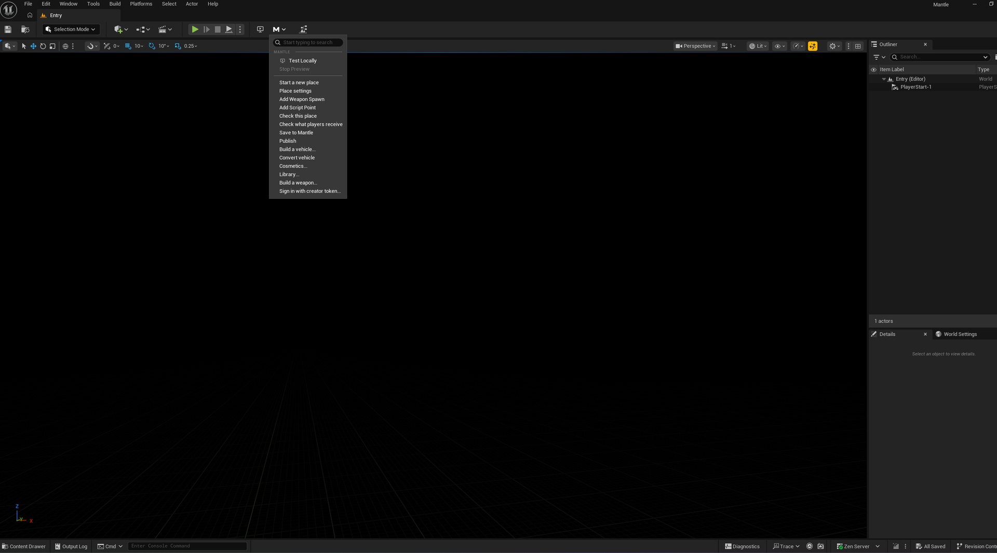Click the platform preview monitor icon
This screenshot has width=997, height=553.
(x=260, y=30)
